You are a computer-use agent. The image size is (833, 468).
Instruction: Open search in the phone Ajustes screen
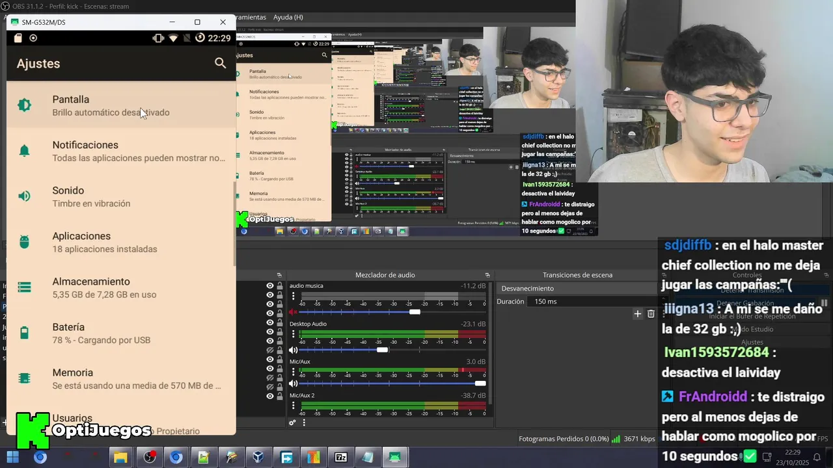[x=220, y=63]
